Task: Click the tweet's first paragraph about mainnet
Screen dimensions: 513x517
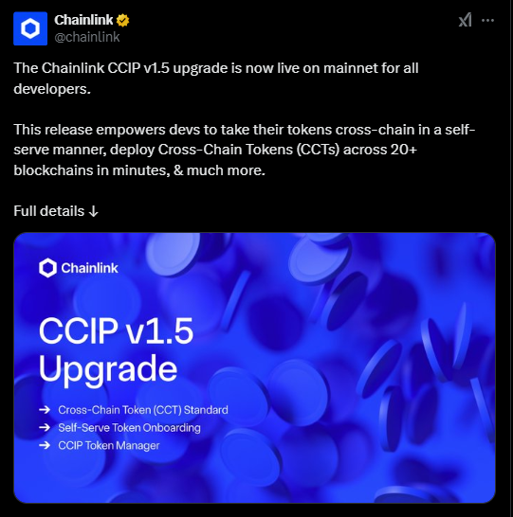Action: pyautogui.click(x=216, y=79)
